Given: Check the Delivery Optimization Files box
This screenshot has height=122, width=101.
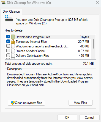Looking at the screenshot, I should tap(8, 55).
